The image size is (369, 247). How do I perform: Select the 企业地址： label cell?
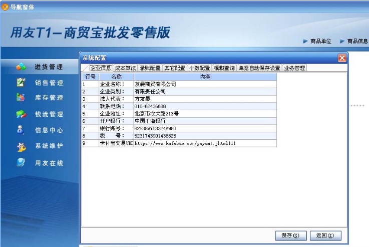coord(116,114)
